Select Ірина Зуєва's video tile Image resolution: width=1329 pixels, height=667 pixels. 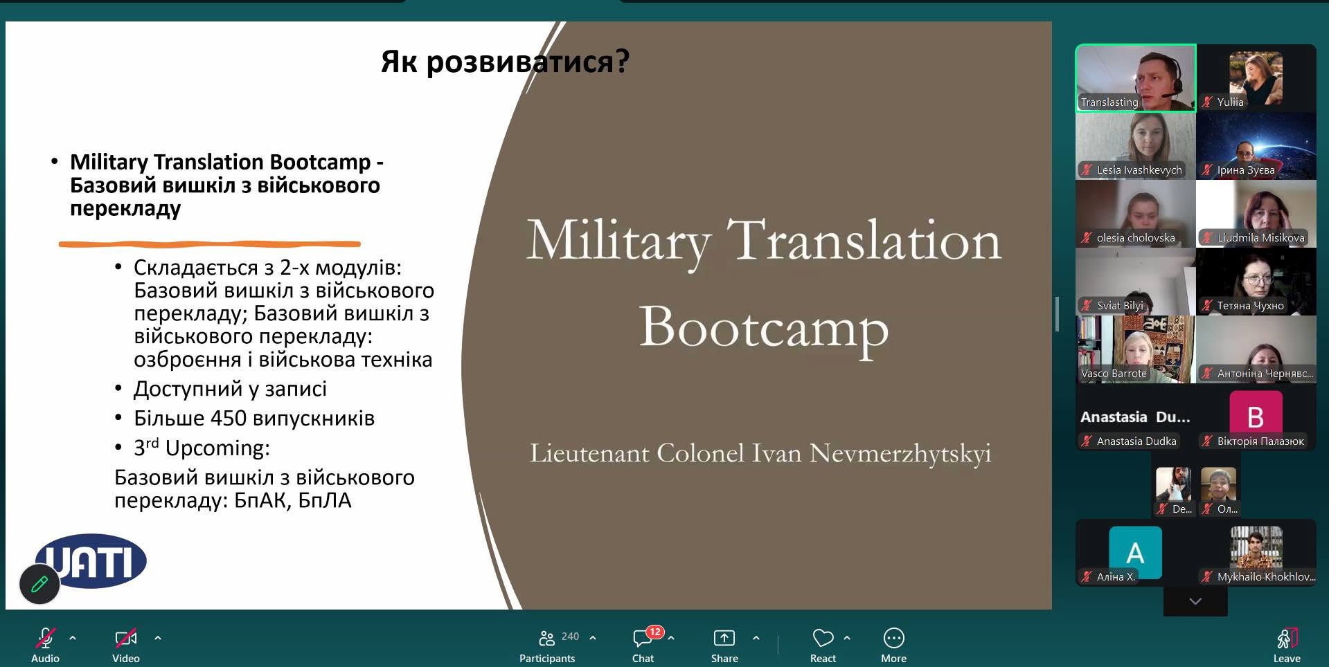1256,146
